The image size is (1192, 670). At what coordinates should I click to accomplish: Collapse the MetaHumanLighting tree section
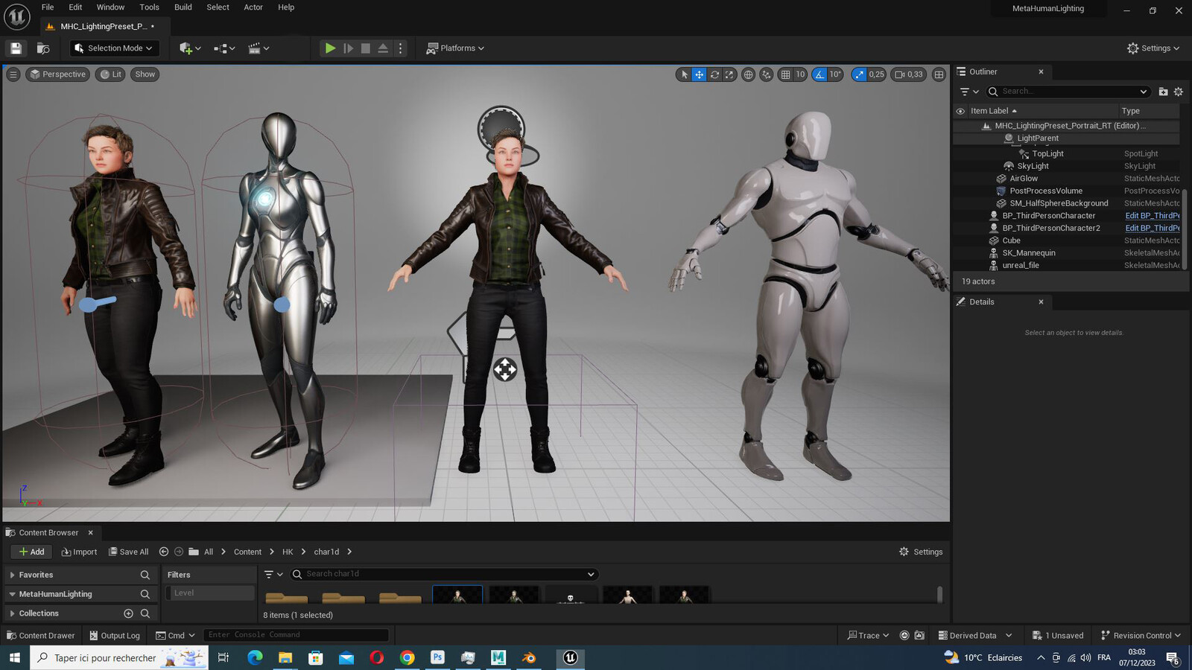(x=13, y=595)
